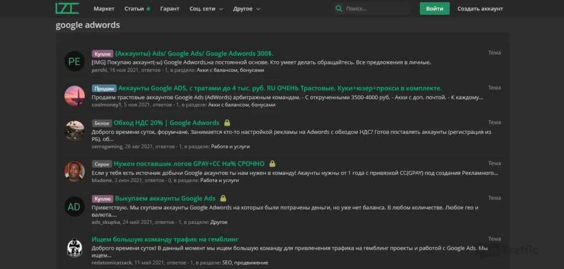Open user coolmoney1's profile link
This screenshot has width=564, height=269.
tap(106, 105)
